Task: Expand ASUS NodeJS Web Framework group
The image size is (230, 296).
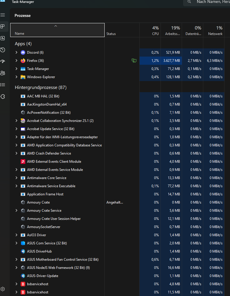Action: click(16, 268)
